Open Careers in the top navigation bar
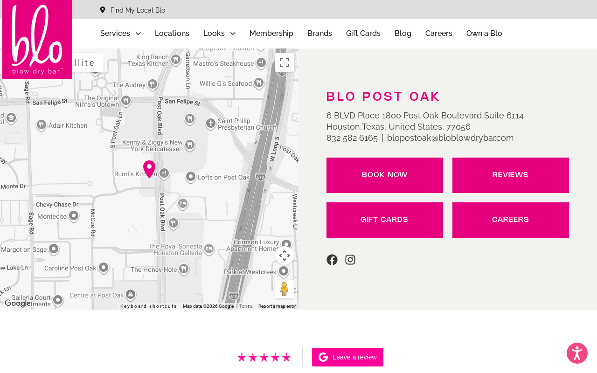Viewport: 597px width, 373px height. 439,33
